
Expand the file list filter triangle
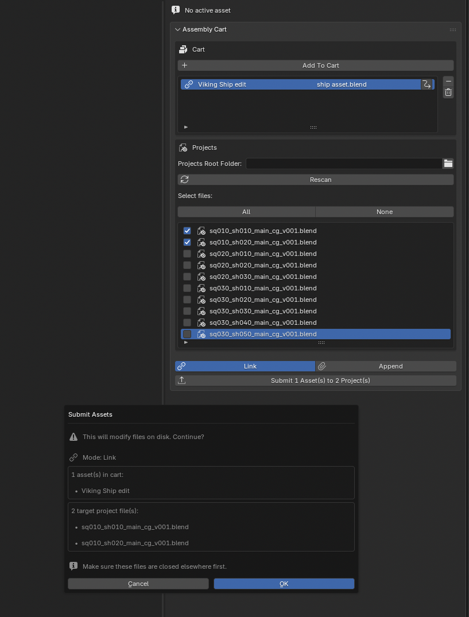pos(186,343)
